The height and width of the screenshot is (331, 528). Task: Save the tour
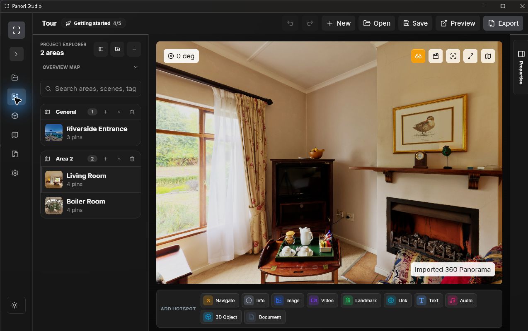click(x=415, y=23)
